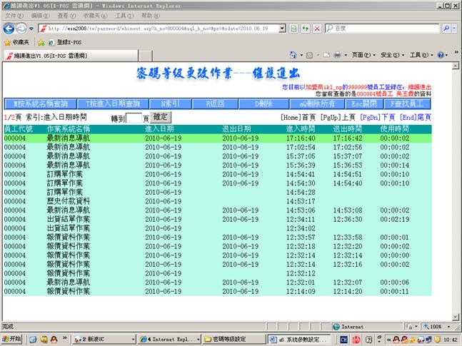This screenshot has width=462, height=346.
Task: Click the stop loading X icon
Action: click(316, 29)
